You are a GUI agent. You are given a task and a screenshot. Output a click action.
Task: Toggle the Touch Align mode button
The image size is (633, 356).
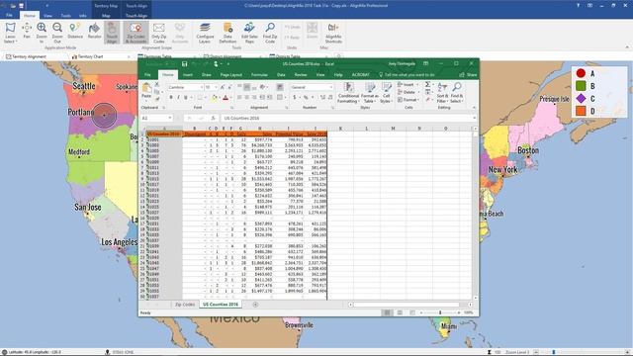pos(112,33)
